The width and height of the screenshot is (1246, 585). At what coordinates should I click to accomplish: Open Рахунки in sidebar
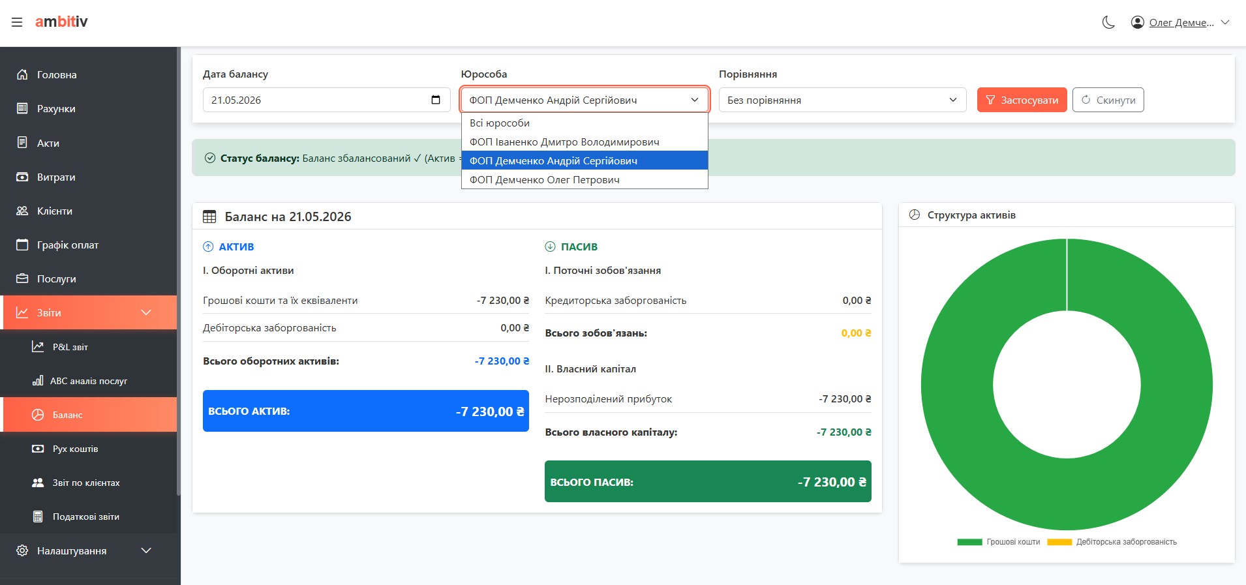click(89, 108)
